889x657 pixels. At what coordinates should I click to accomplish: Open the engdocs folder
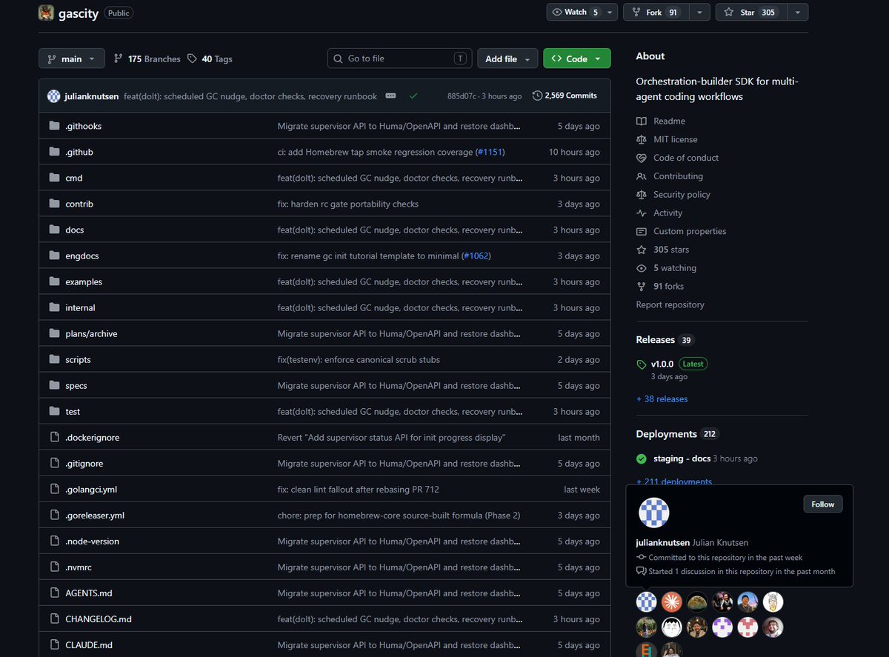pyautogui.click(x=82, y=256)
